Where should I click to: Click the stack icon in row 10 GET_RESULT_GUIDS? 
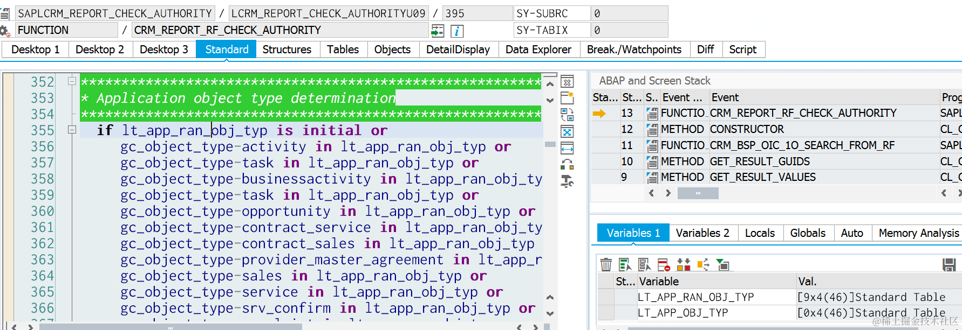click(x=652, y=162)
